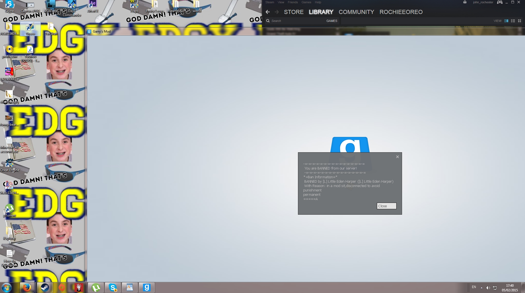Select the funny-bear image file on desktop
The width and height of the screenshot is (525, 293).
9,120
